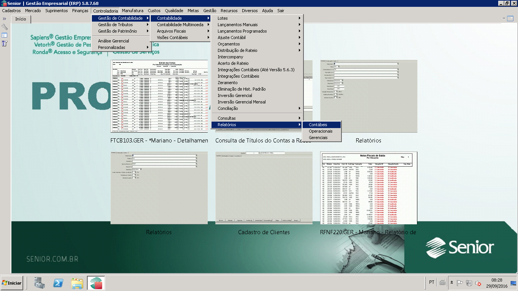Click the muted speaker tray icon
The width and height of the screenshot is (518, 291).
point(478,283)
